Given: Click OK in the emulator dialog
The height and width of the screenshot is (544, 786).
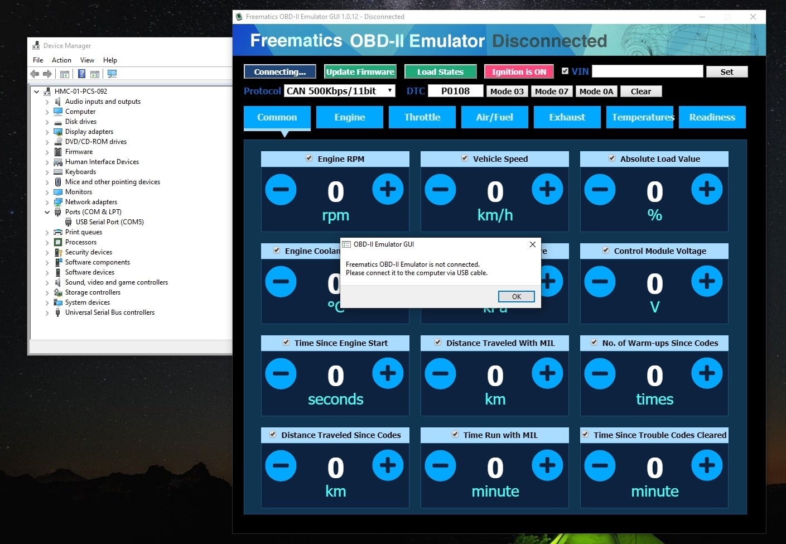Looking at the screenshot, I should 516,296.
